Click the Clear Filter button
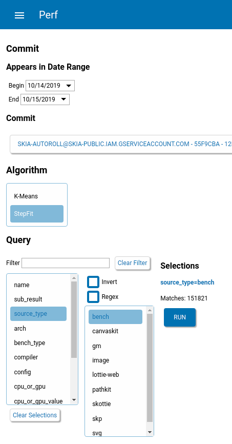The image size is (232, 444). point(133,263)
